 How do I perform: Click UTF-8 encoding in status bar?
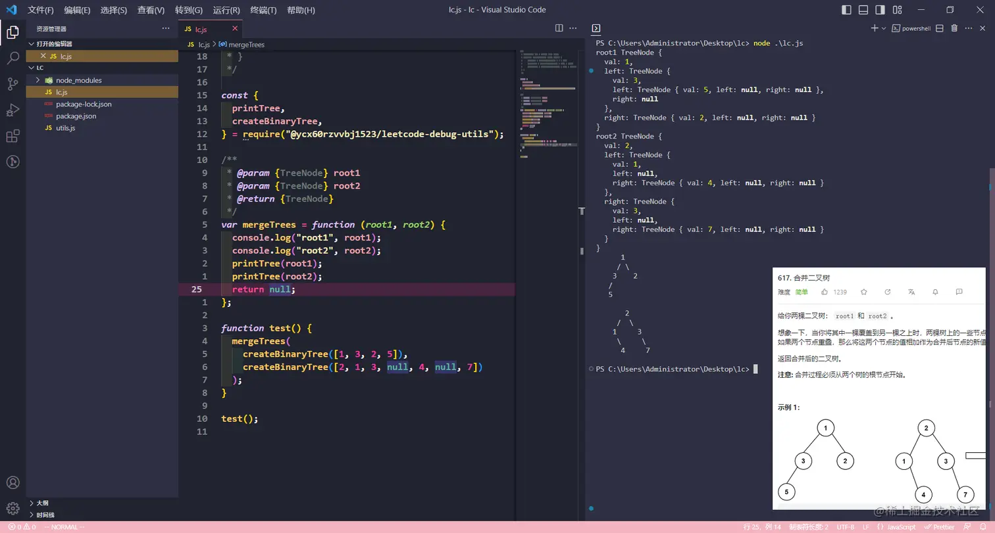click(846, 527)
